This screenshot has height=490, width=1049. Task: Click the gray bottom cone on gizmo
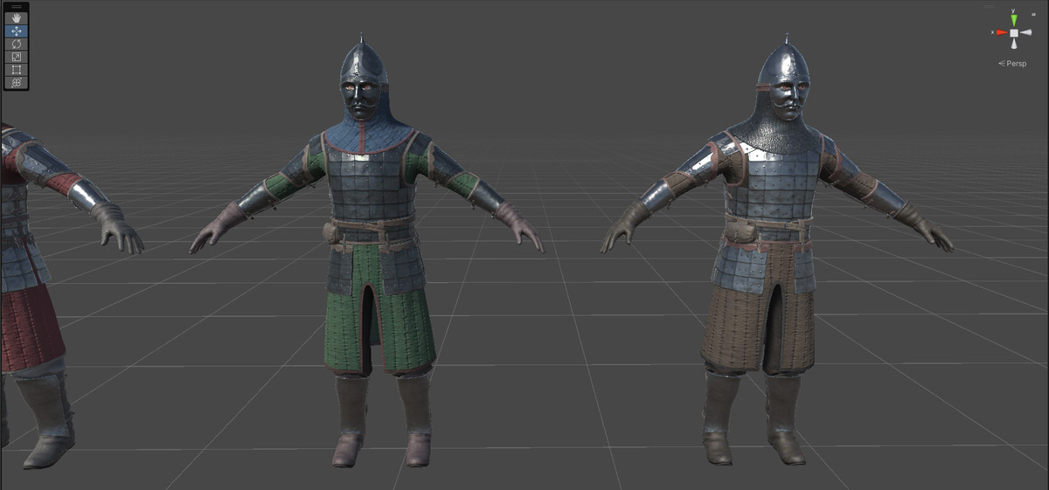click(1014, 45)
